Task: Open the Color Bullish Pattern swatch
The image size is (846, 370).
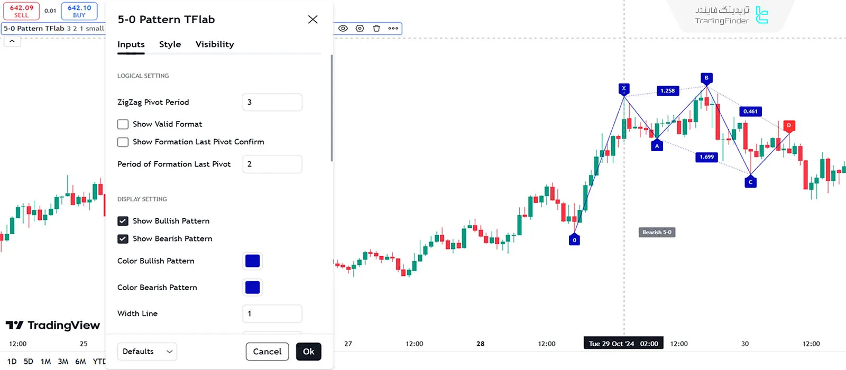Action: pos(253,261)
